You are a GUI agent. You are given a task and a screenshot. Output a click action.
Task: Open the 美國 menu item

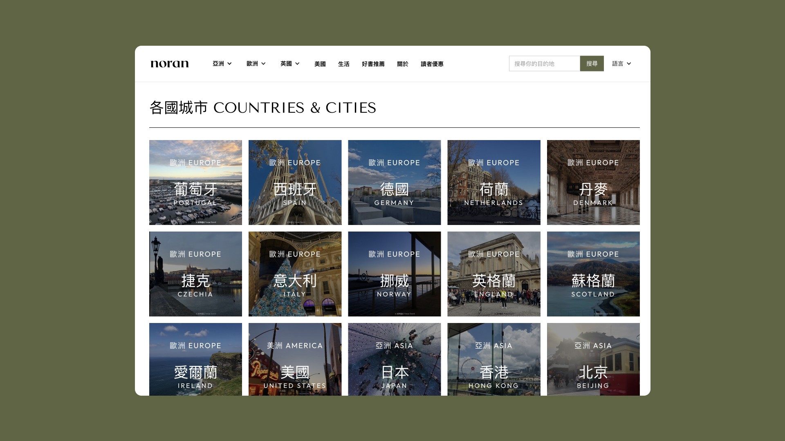[320, 64]
